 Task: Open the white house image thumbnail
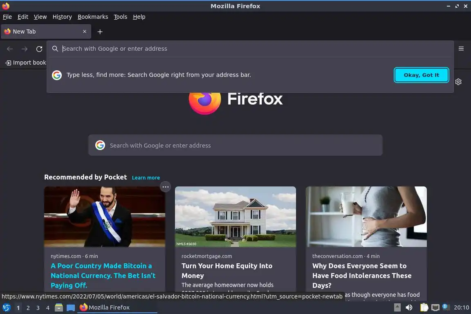coord(235,217)
